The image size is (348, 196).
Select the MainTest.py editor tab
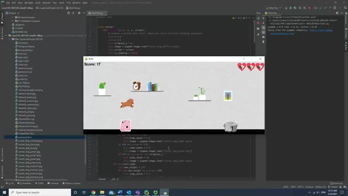[x=97, y=13]
